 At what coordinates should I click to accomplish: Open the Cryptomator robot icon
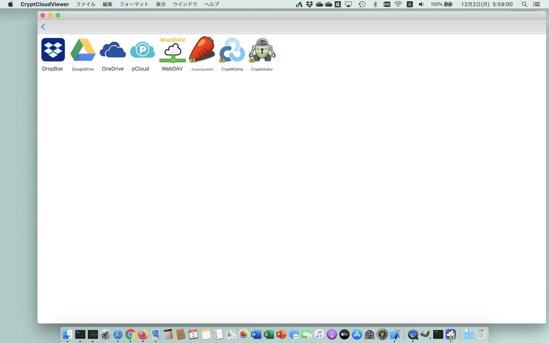262,50
